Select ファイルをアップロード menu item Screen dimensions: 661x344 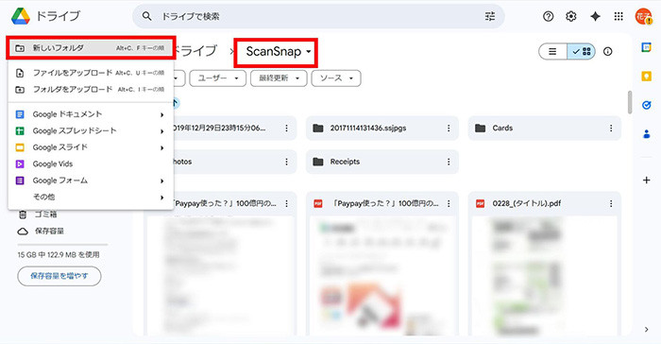[x=91, y=73]
